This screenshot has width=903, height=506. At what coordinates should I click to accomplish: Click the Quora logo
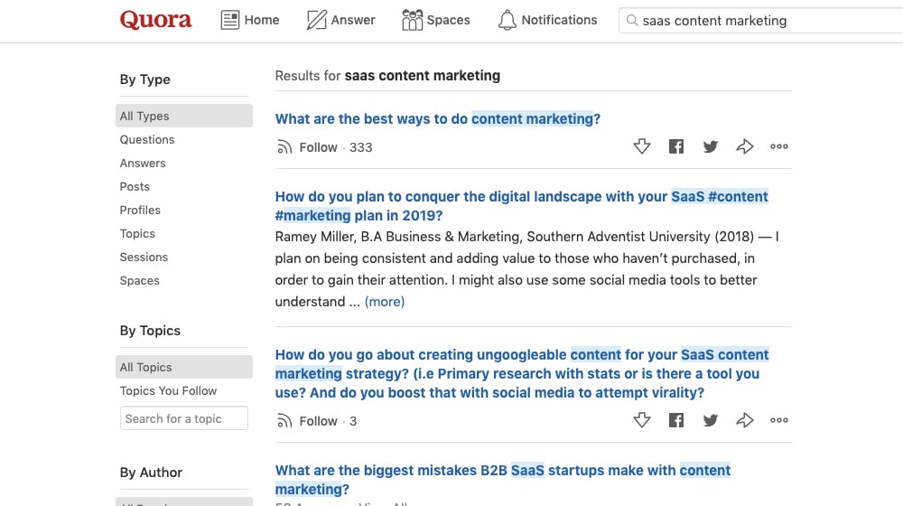click(155, 20)
